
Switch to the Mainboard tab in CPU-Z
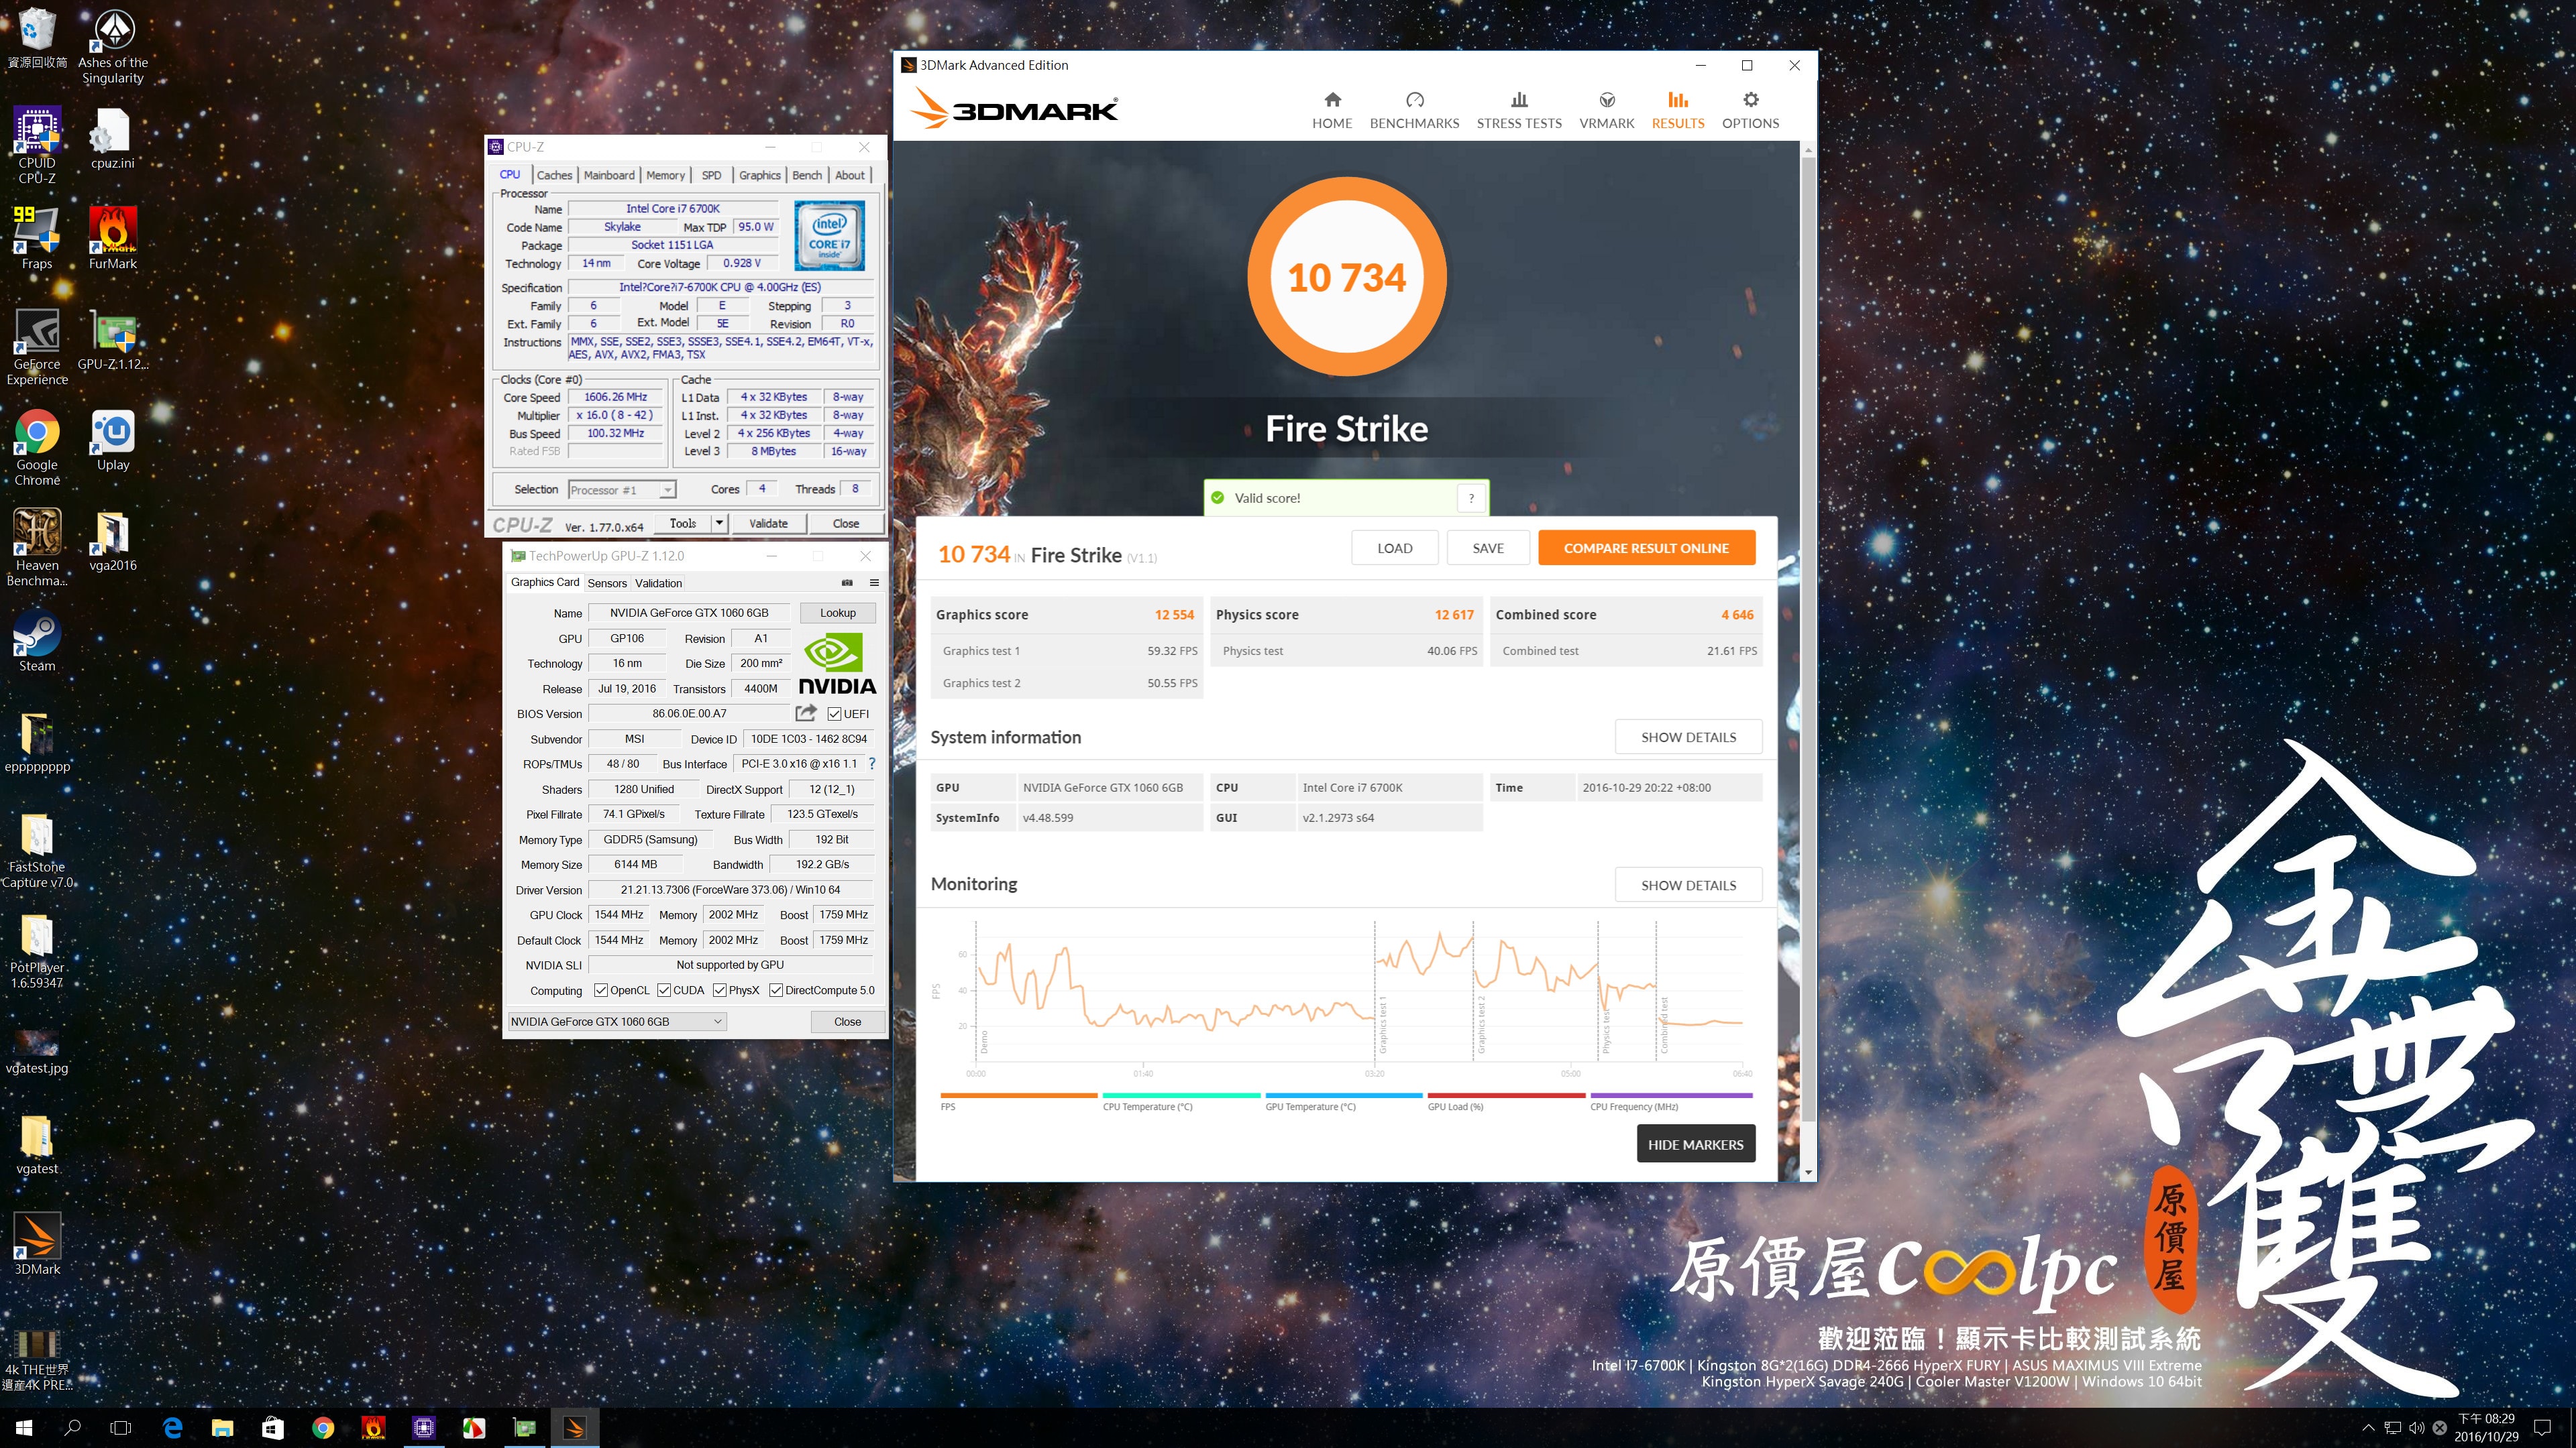609,175
